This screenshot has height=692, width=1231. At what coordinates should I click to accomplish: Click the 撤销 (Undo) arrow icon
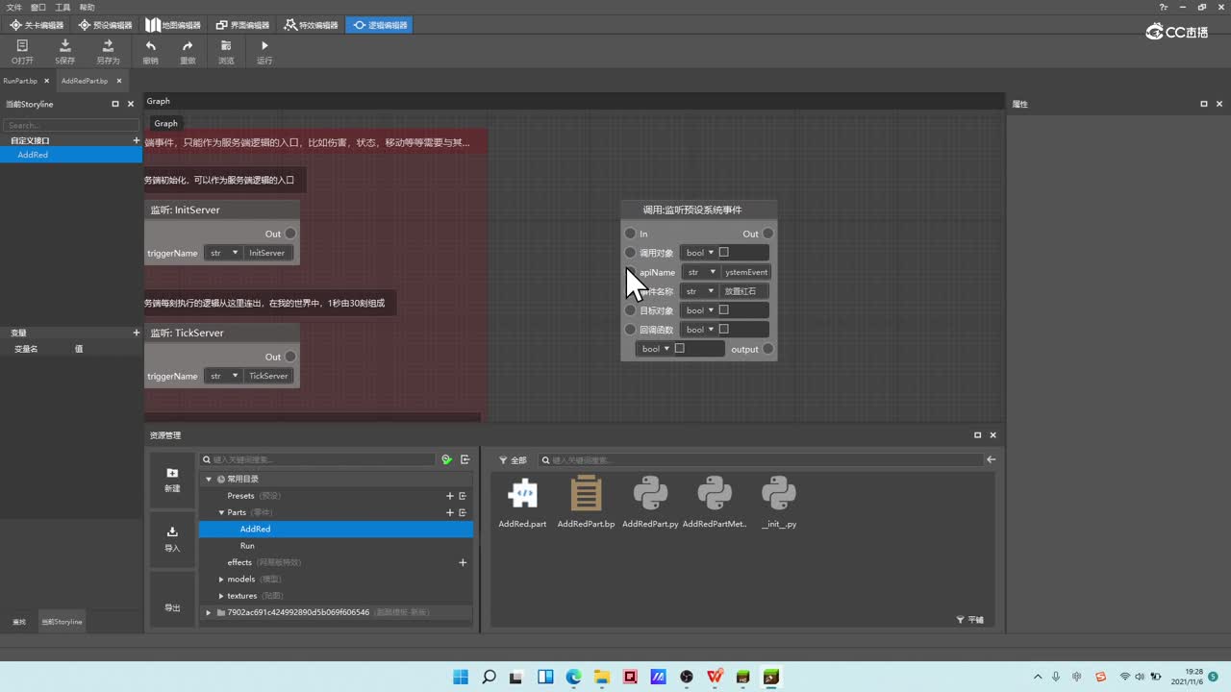point(150,46)
